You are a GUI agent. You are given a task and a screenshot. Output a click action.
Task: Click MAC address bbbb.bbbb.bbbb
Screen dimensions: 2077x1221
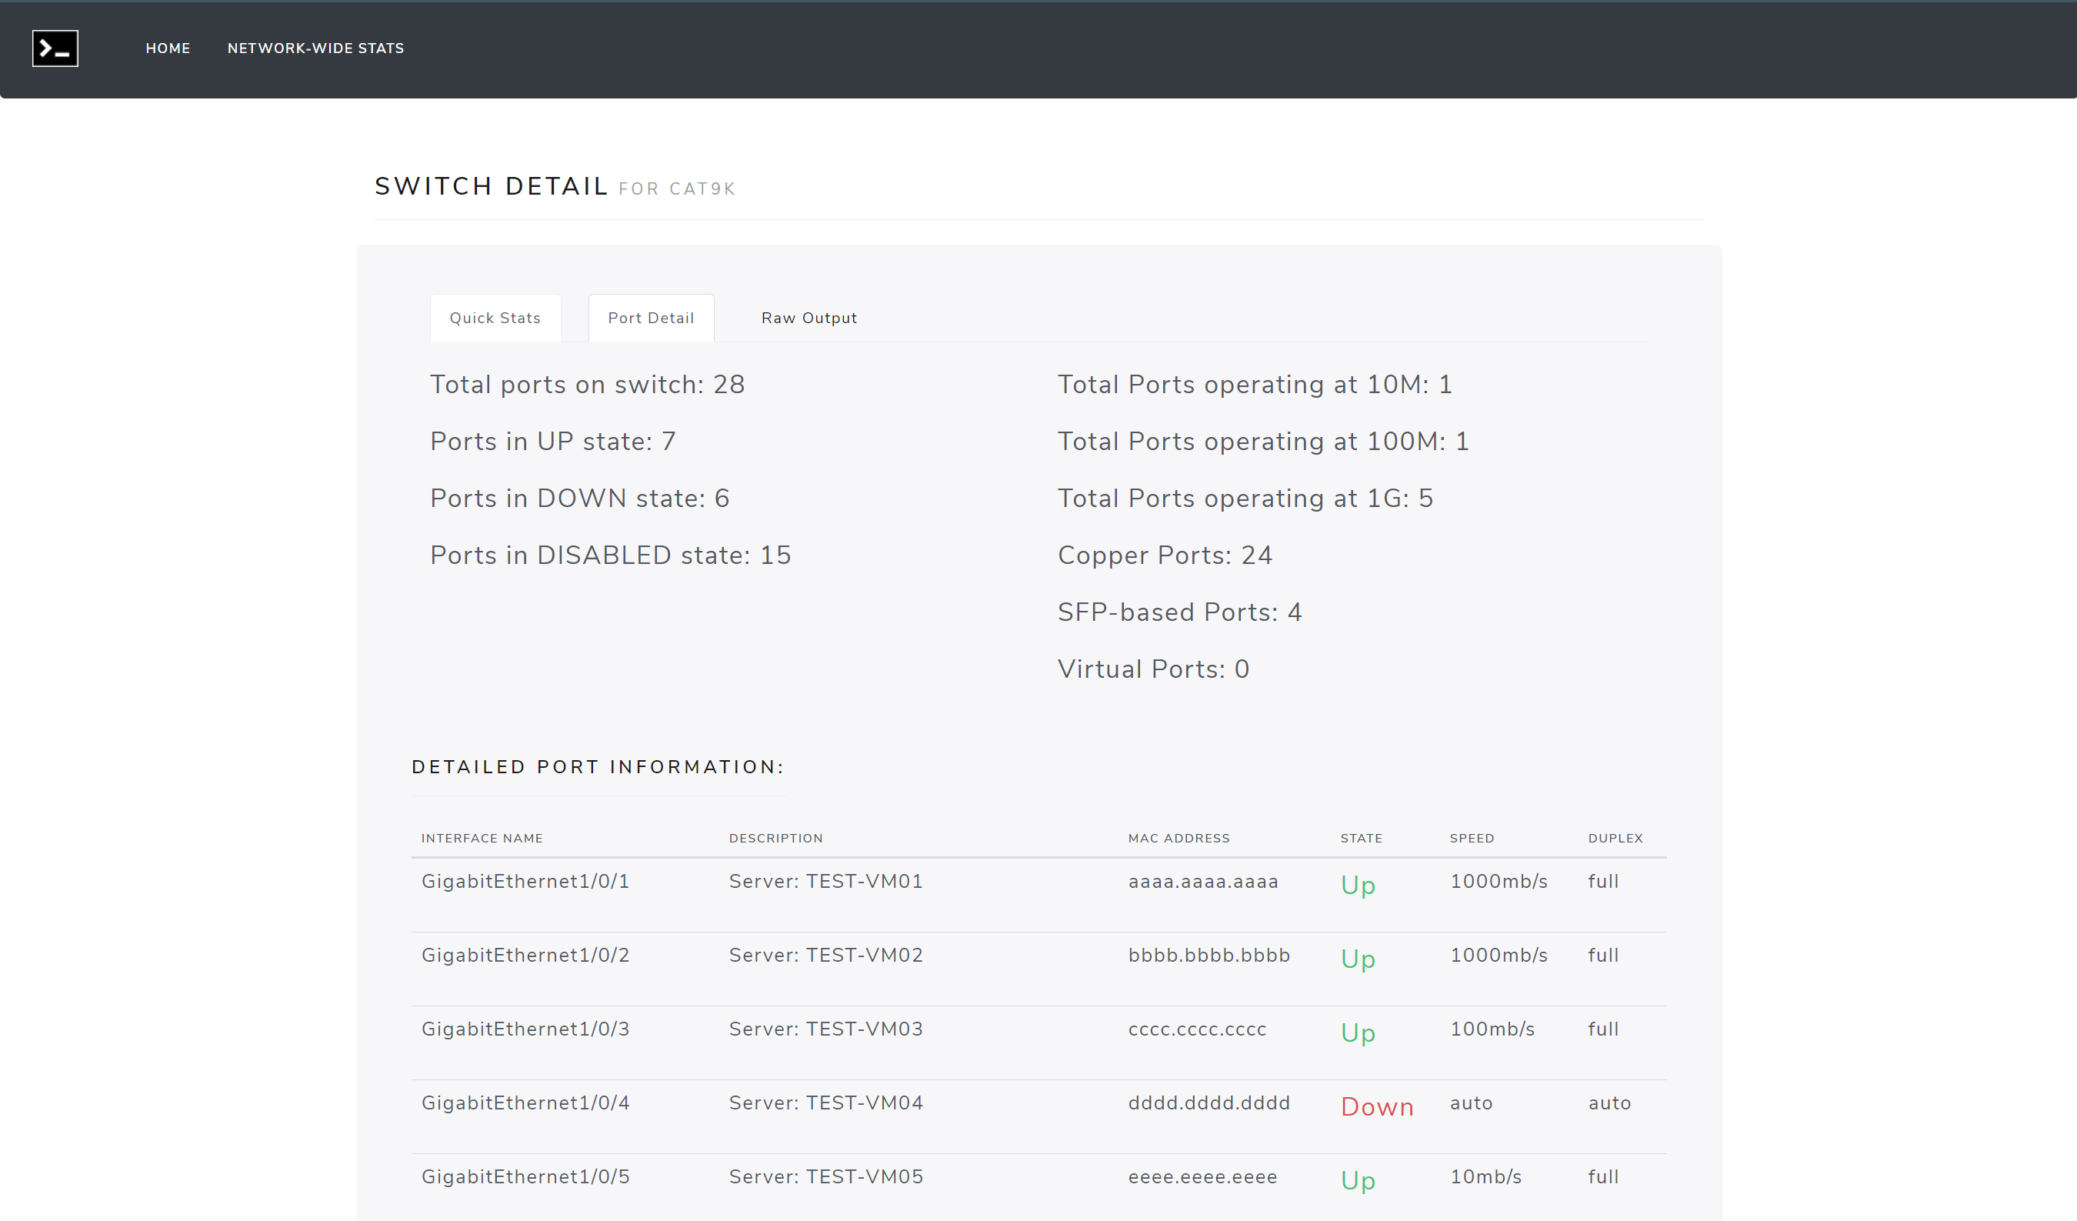tap(1209, 956)
